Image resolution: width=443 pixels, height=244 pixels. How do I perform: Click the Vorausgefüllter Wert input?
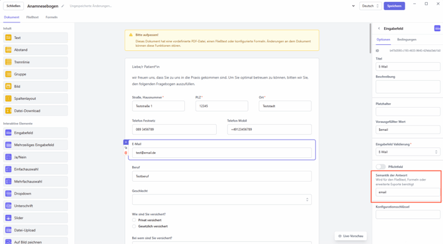pos(408,130)
